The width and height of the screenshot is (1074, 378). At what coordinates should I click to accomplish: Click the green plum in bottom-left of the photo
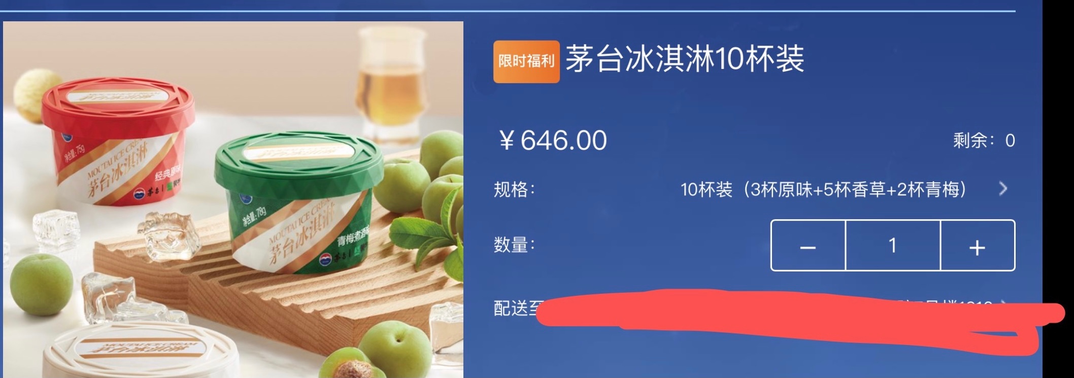[x=41, y=285]
